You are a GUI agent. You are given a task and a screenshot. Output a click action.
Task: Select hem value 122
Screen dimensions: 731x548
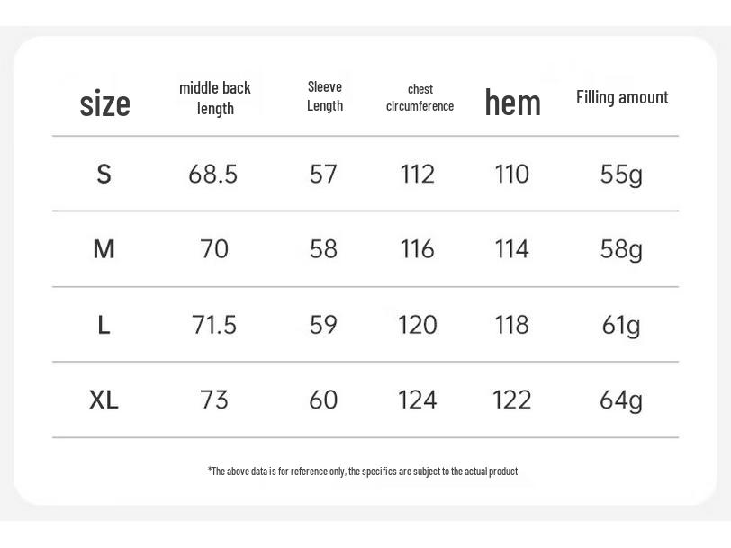[x=511, y=400]
